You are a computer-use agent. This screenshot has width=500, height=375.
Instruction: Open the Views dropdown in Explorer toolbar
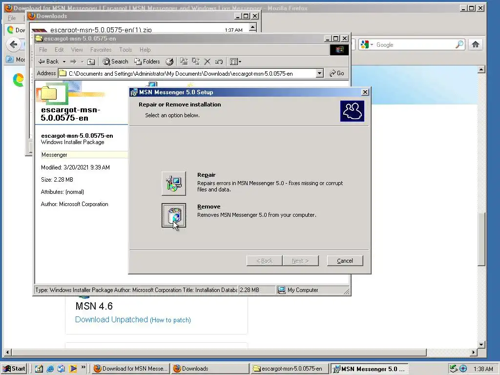[235, 62]
